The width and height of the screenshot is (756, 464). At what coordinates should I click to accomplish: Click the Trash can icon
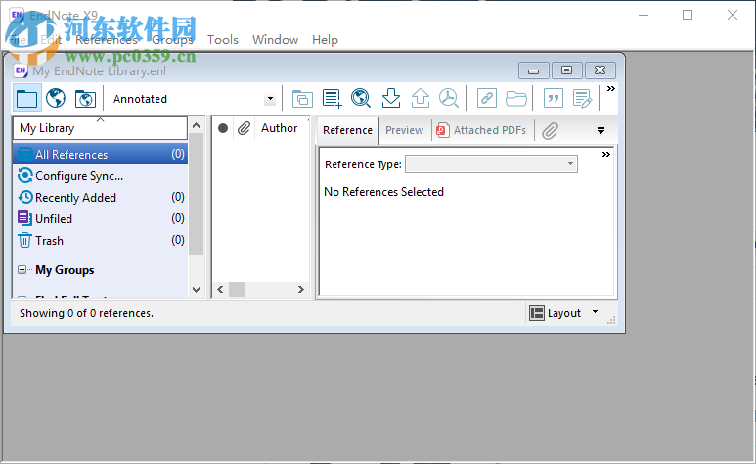tap(24, 240)
